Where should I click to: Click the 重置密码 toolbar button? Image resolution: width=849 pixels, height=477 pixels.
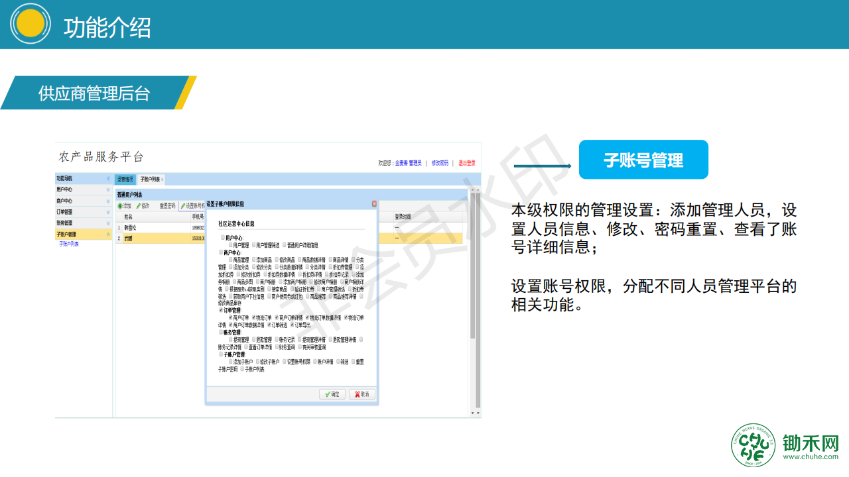pos(168,206)
